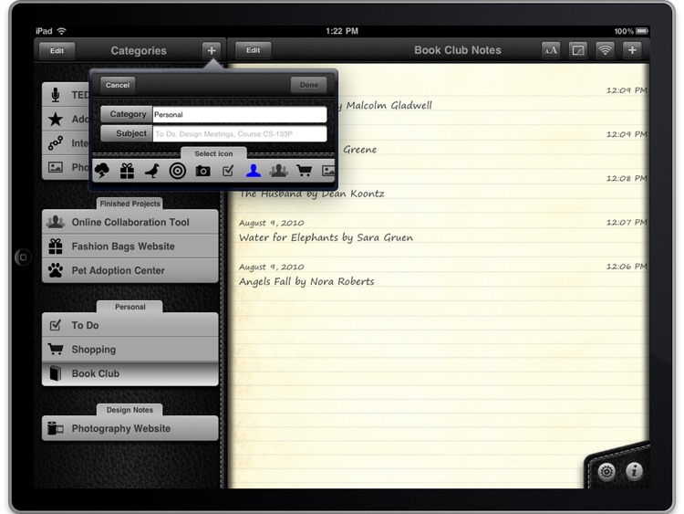Select the camera icon in icon strip
The height and width of the screenshot is (514, 684).
tap(202, 171)
